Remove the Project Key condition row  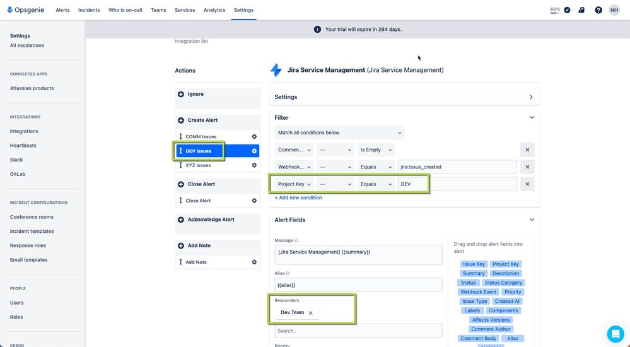click(x=527, y=184)
